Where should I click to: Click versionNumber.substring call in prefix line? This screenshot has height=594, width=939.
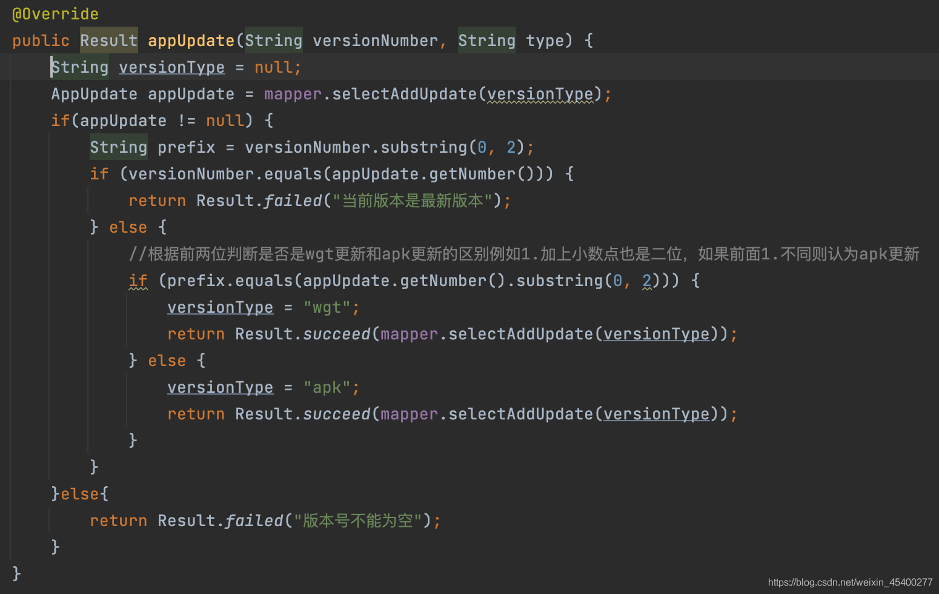coord(356,147)
